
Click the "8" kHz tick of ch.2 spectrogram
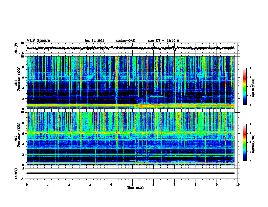[23, 123]
